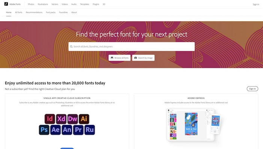This screenshot has width=263, height=149.
Task: Click the Adobe Fonts logo icon
Action: click(6, 4)
